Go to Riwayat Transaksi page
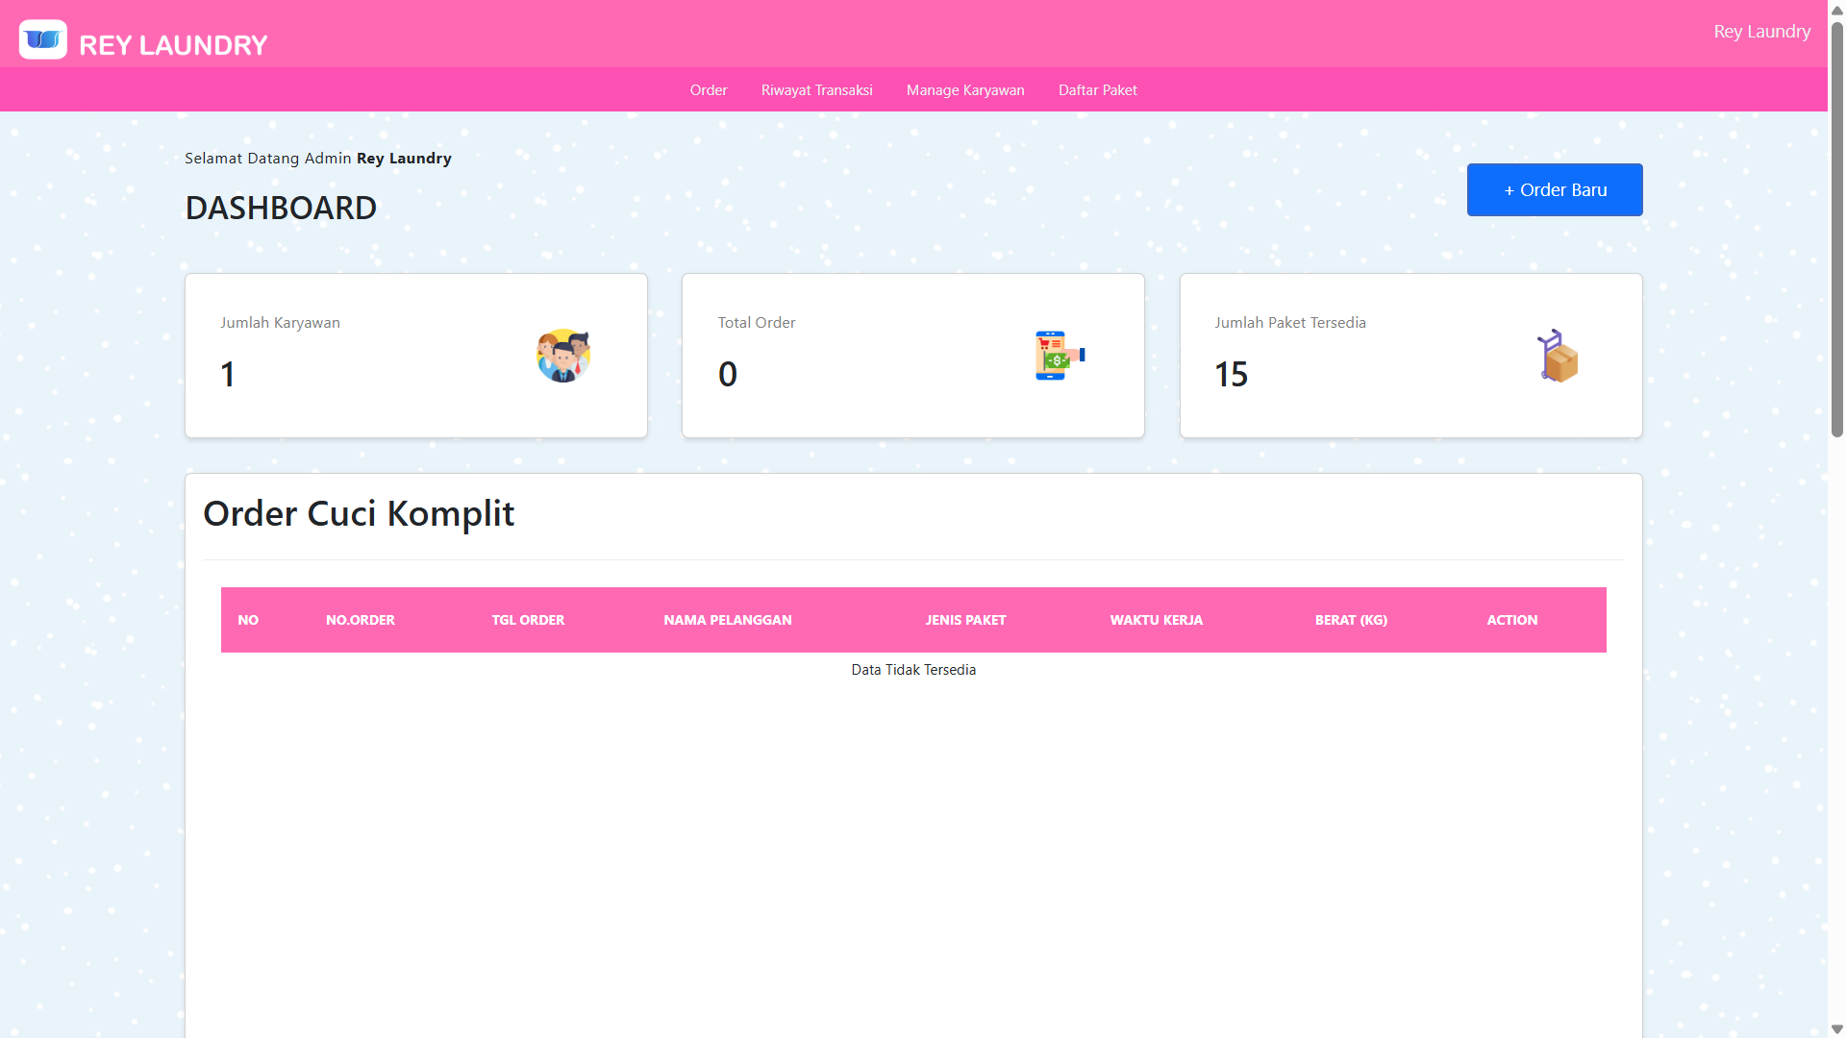This screenshot has height=1038, width=1846. coord(816,90)
